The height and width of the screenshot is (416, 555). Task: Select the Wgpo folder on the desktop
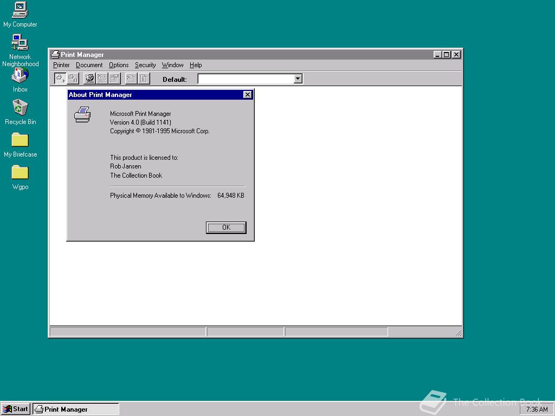(x=20, y=177)
